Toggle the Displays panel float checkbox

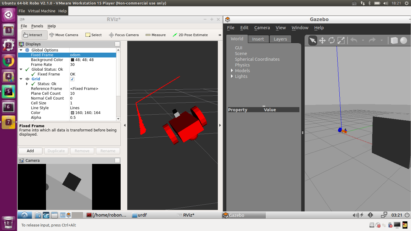[117, 44]
